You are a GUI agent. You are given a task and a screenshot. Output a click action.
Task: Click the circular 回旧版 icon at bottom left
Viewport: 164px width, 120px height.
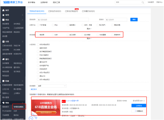pos(31,118)
